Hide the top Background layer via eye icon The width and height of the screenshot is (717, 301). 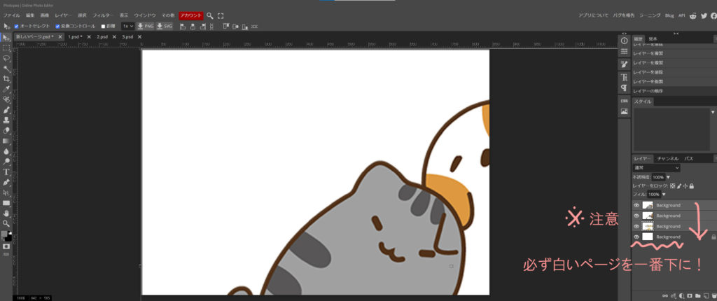click(636, 205)
